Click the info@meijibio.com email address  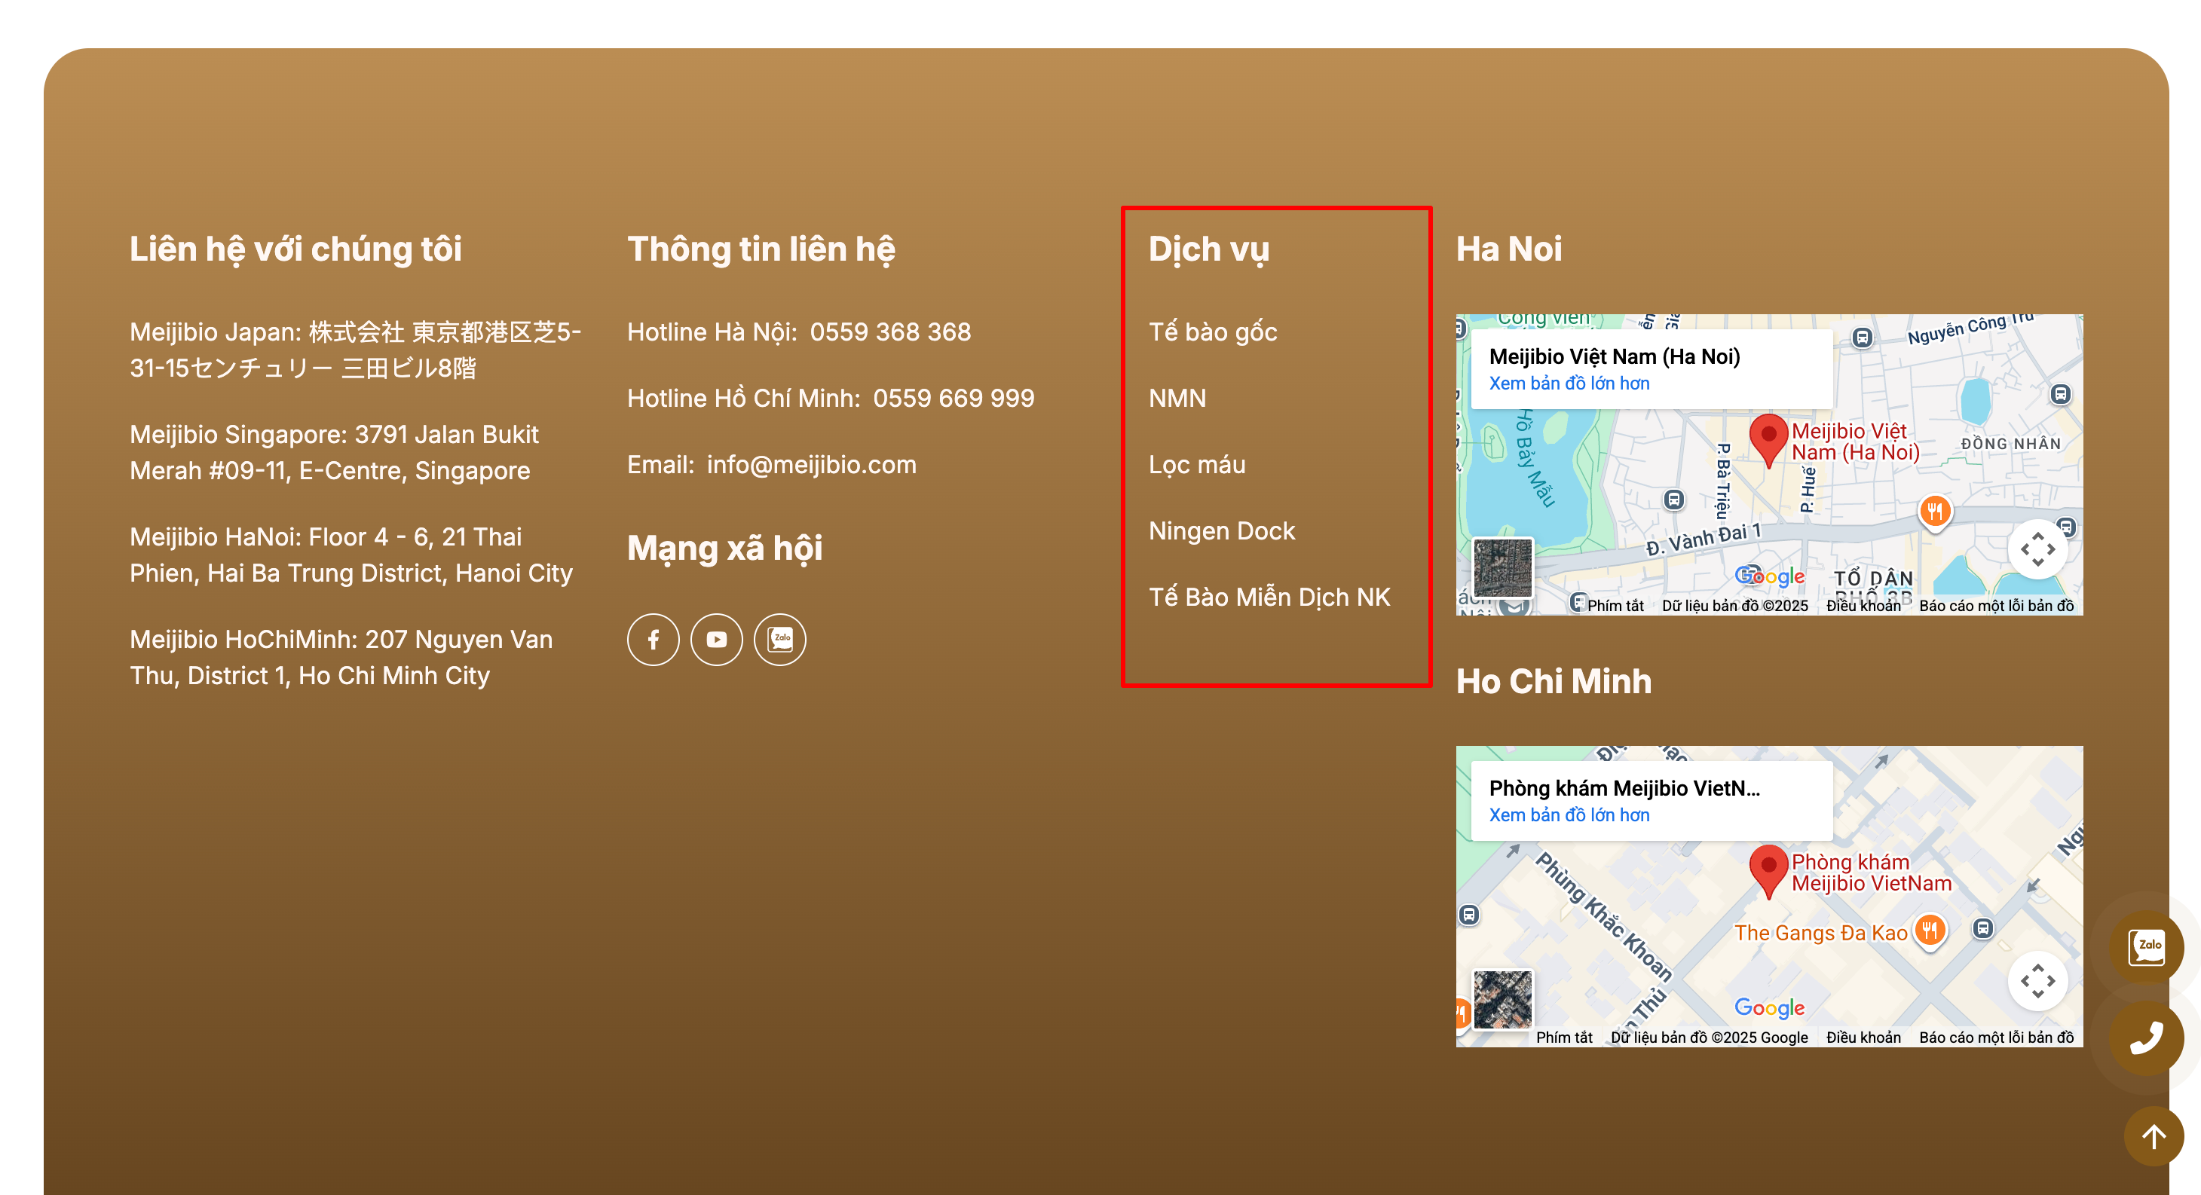[x=811, y=464]
